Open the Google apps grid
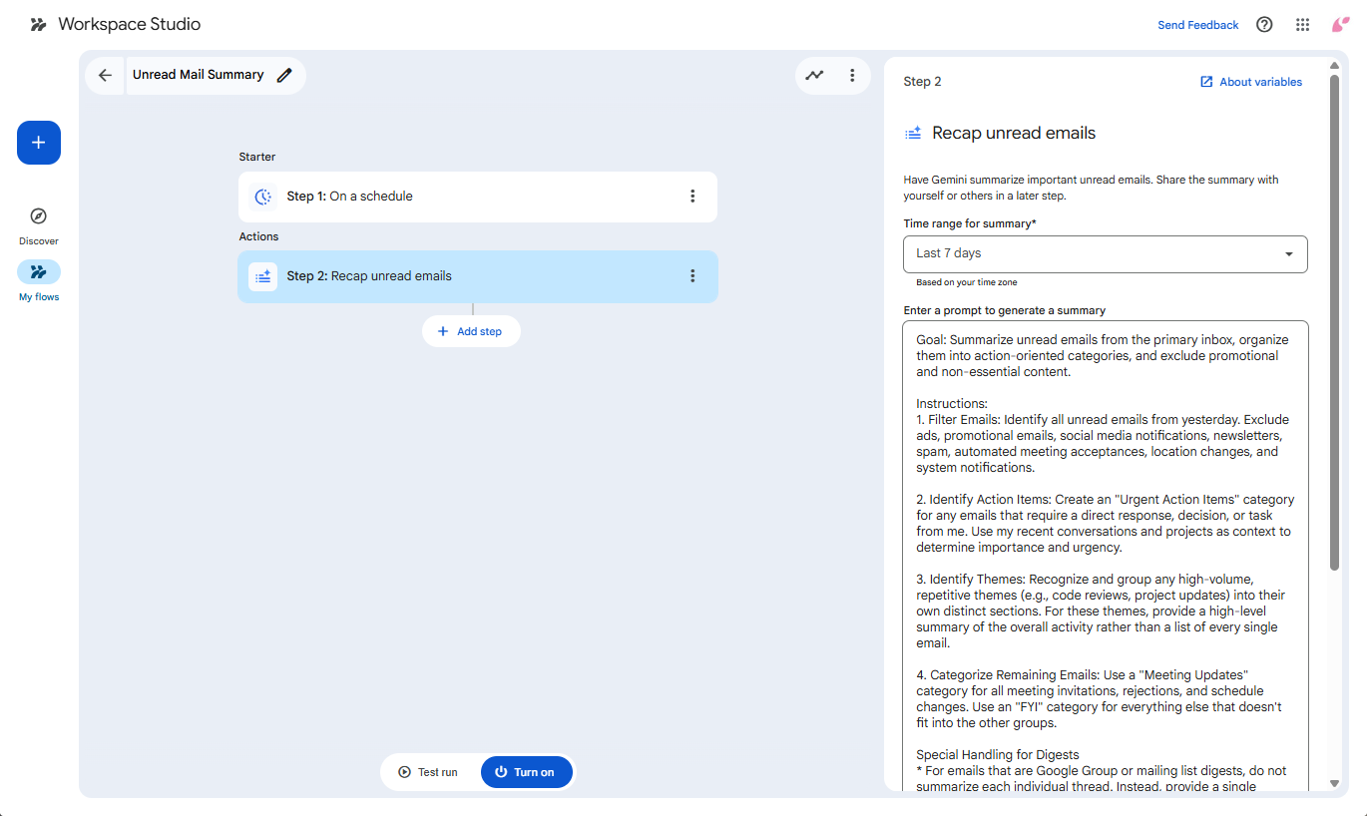The width and height of the screenshot is (1367, 816). 1302,25
